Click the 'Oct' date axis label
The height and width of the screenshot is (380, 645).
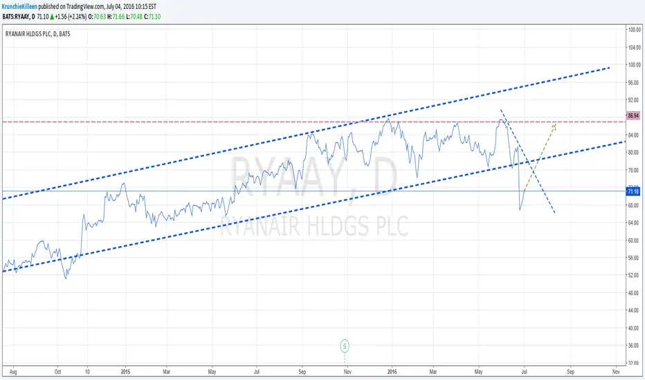[x=57, y=372]
